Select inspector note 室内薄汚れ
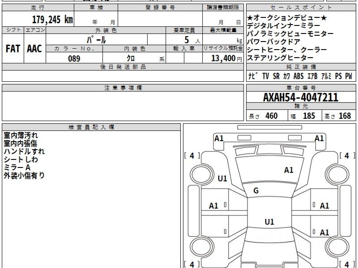This screenshot has width=358, height=268. (x=21, y=135)
